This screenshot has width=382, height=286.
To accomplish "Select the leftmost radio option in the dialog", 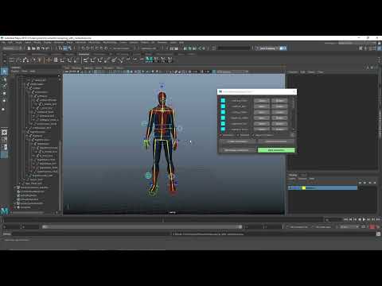I will coord(221,135).
